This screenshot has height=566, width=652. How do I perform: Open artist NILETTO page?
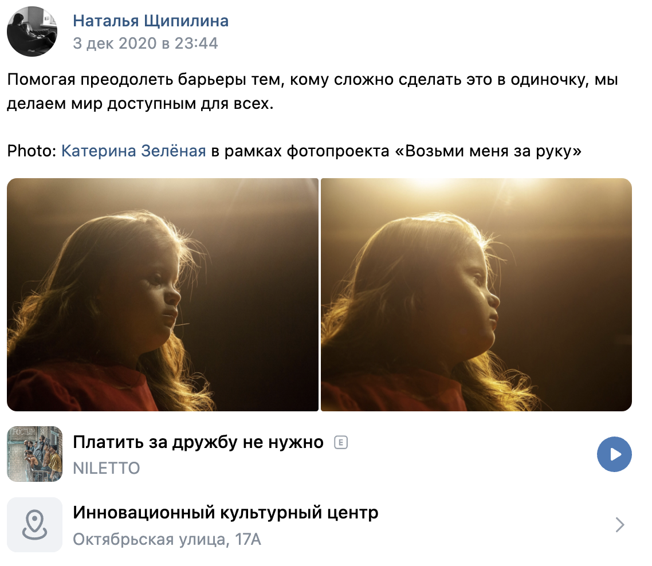point(107,468)
